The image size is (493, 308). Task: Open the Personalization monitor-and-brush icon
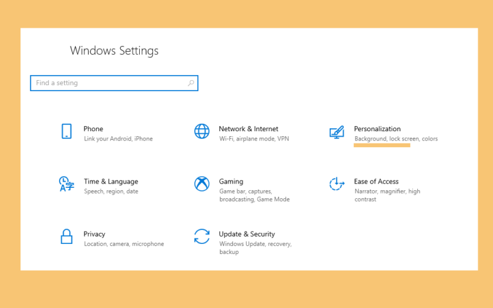336,132
